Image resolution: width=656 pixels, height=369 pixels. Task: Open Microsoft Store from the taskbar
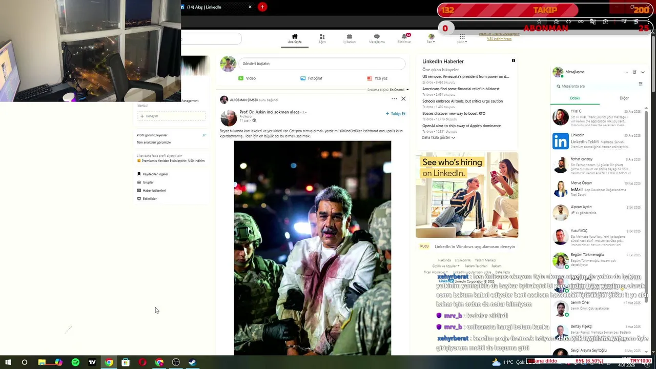point(126,362)
